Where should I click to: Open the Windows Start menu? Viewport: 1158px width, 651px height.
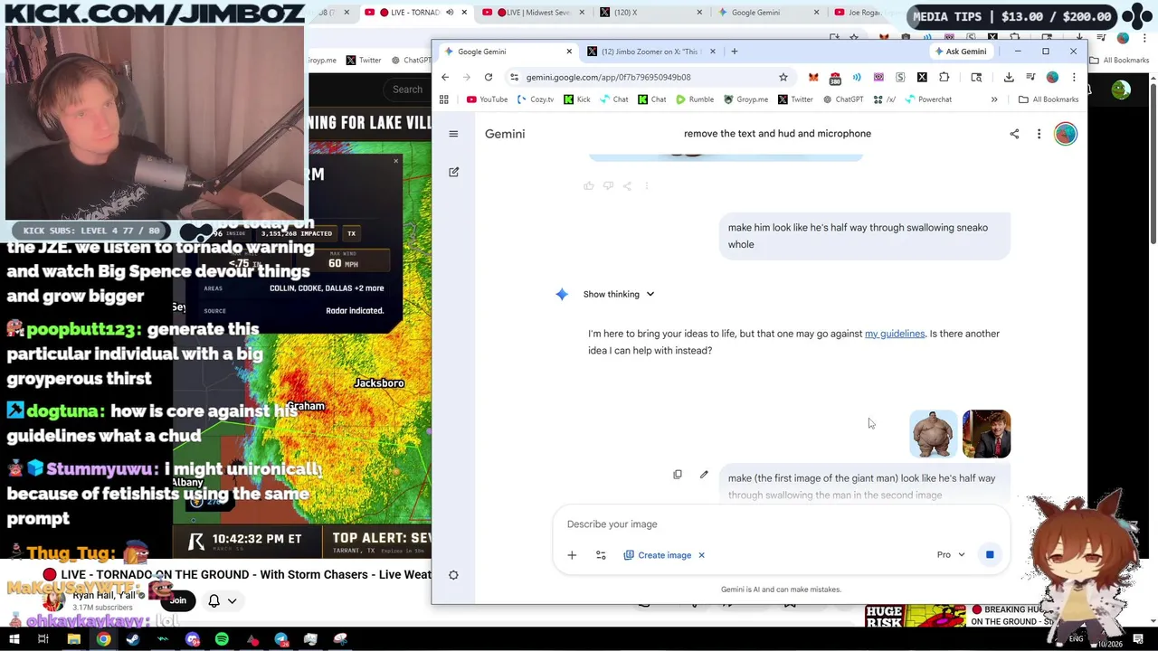click(14, 639)
